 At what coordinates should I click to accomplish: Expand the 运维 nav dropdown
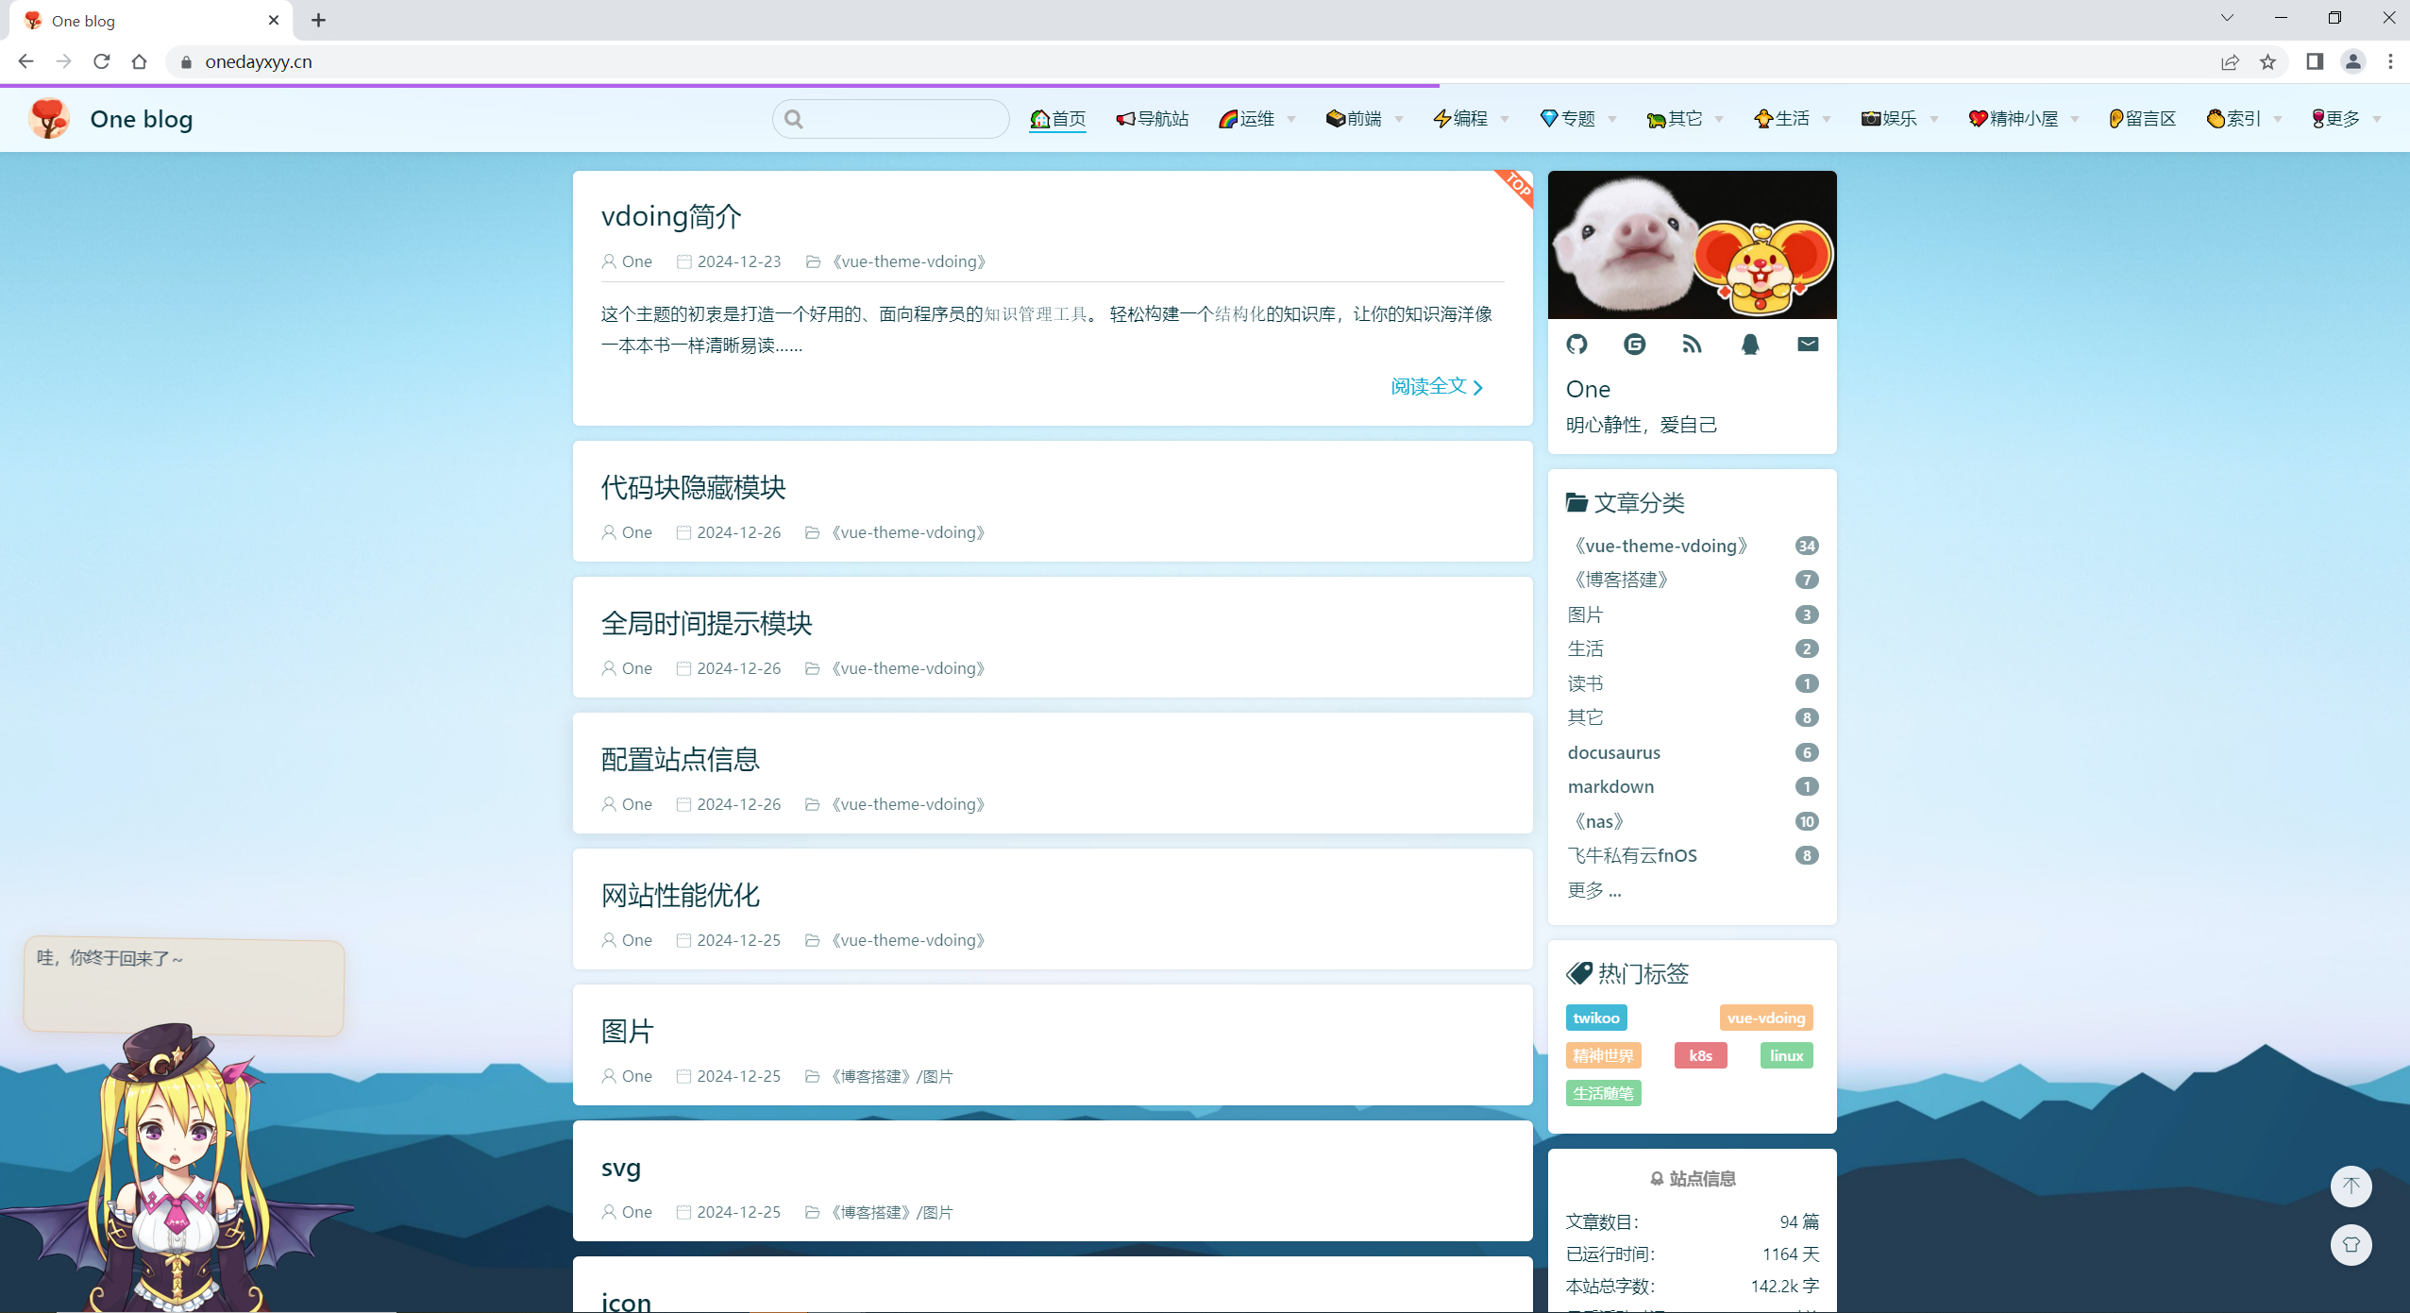point(1257,119)
